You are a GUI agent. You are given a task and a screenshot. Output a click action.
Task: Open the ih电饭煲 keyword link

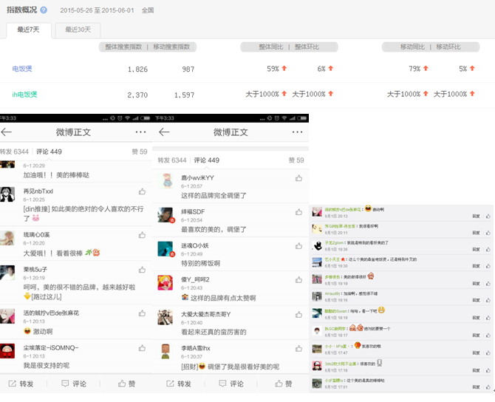(x=24, y=95)
